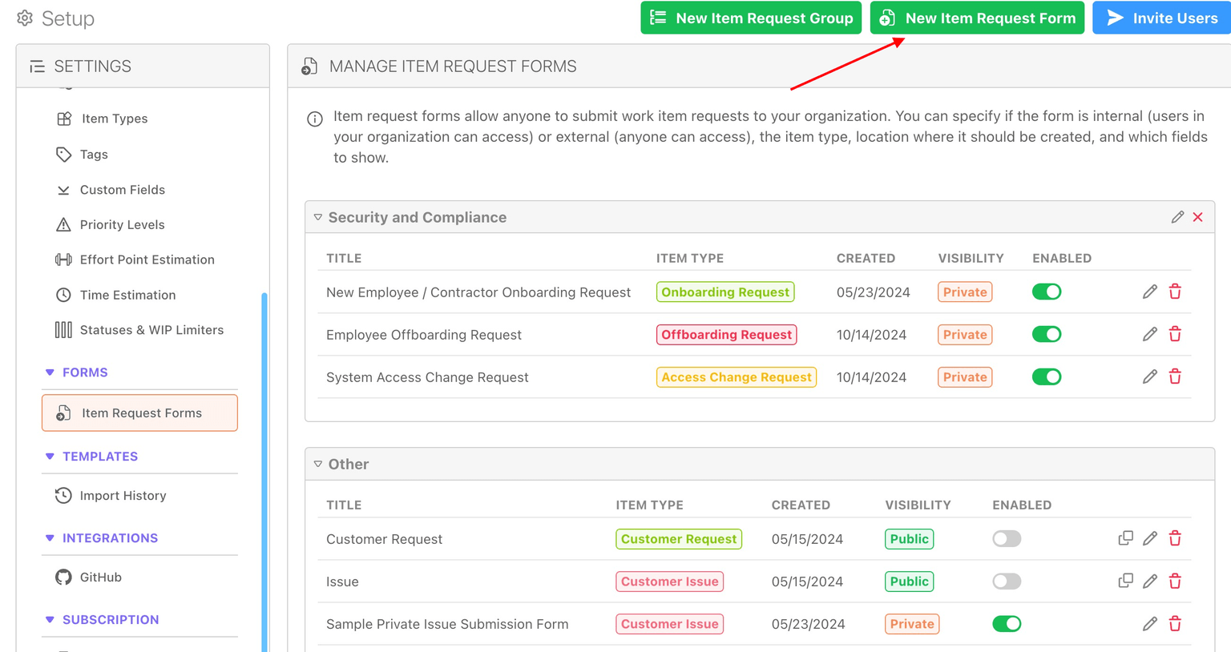Click the Invite Users button

[1161, 18]
